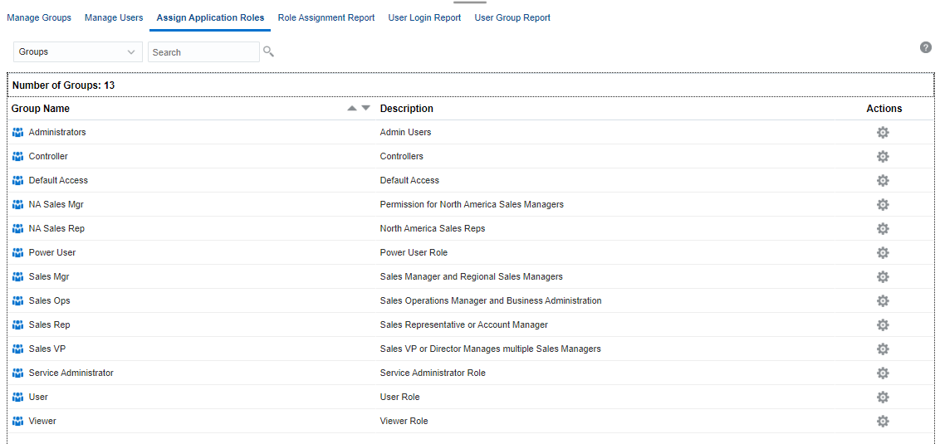
Task: Select the Administrators group name
Action: click(x=57, y=132)
